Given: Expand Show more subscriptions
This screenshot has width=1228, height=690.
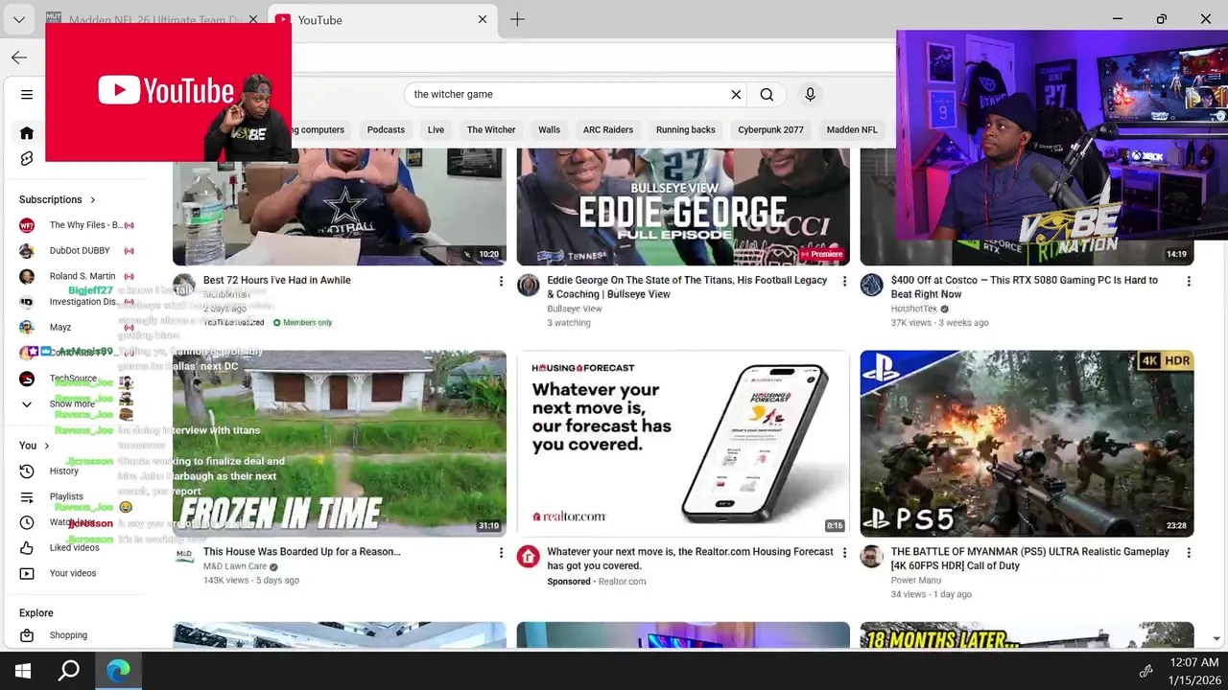Looking at the screenshot, I should (x=72, y=403).
